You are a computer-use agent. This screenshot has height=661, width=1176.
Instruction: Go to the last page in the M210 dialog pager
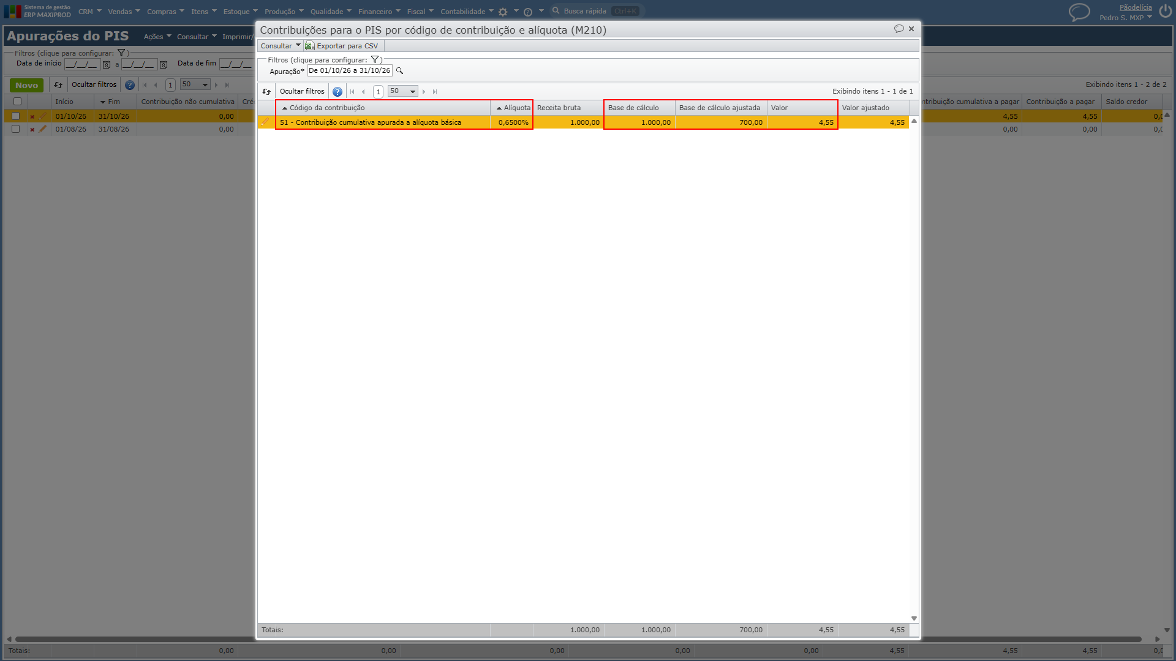coord(435,92)
